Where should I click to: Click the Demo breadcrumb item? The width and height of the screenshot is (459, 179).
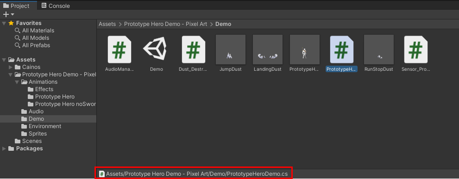click(x=223, y=24)
